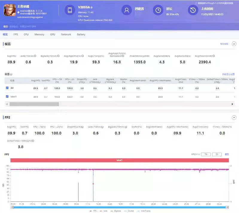Uncheck the All row checkbox
This screenshot has width=239, height=213.
7,88
